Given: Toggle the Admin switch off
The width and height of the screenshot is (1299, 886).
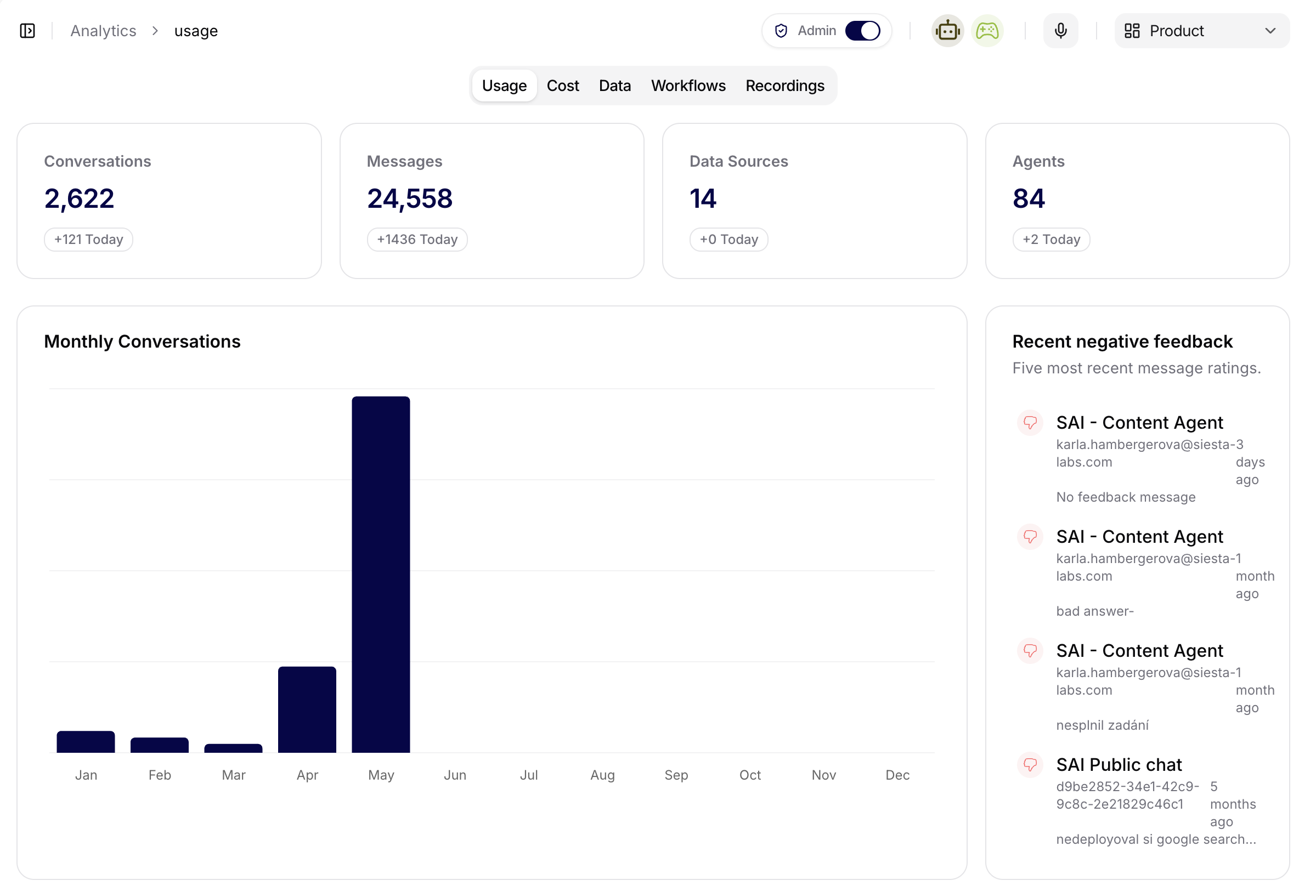Looking at the screenshot, I should (862, 31).
